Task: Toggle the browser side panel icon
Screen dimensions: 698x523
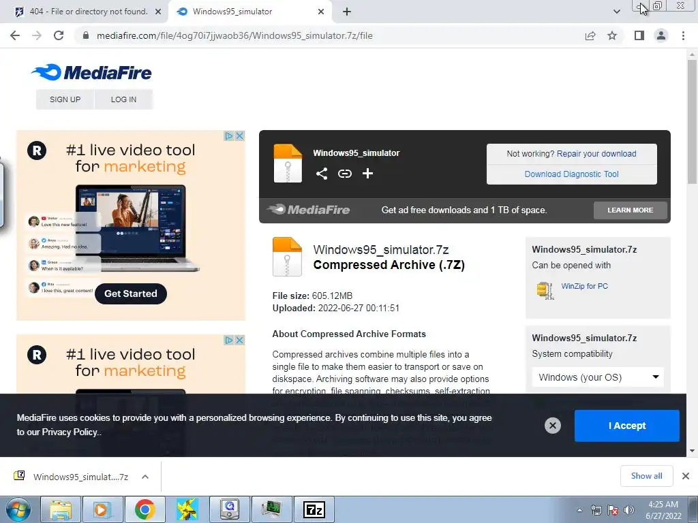Action: (x=639, y=35)
